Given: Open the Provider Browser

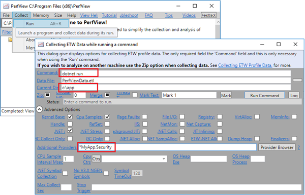Looking at the screenshot, I should (277, 147).
